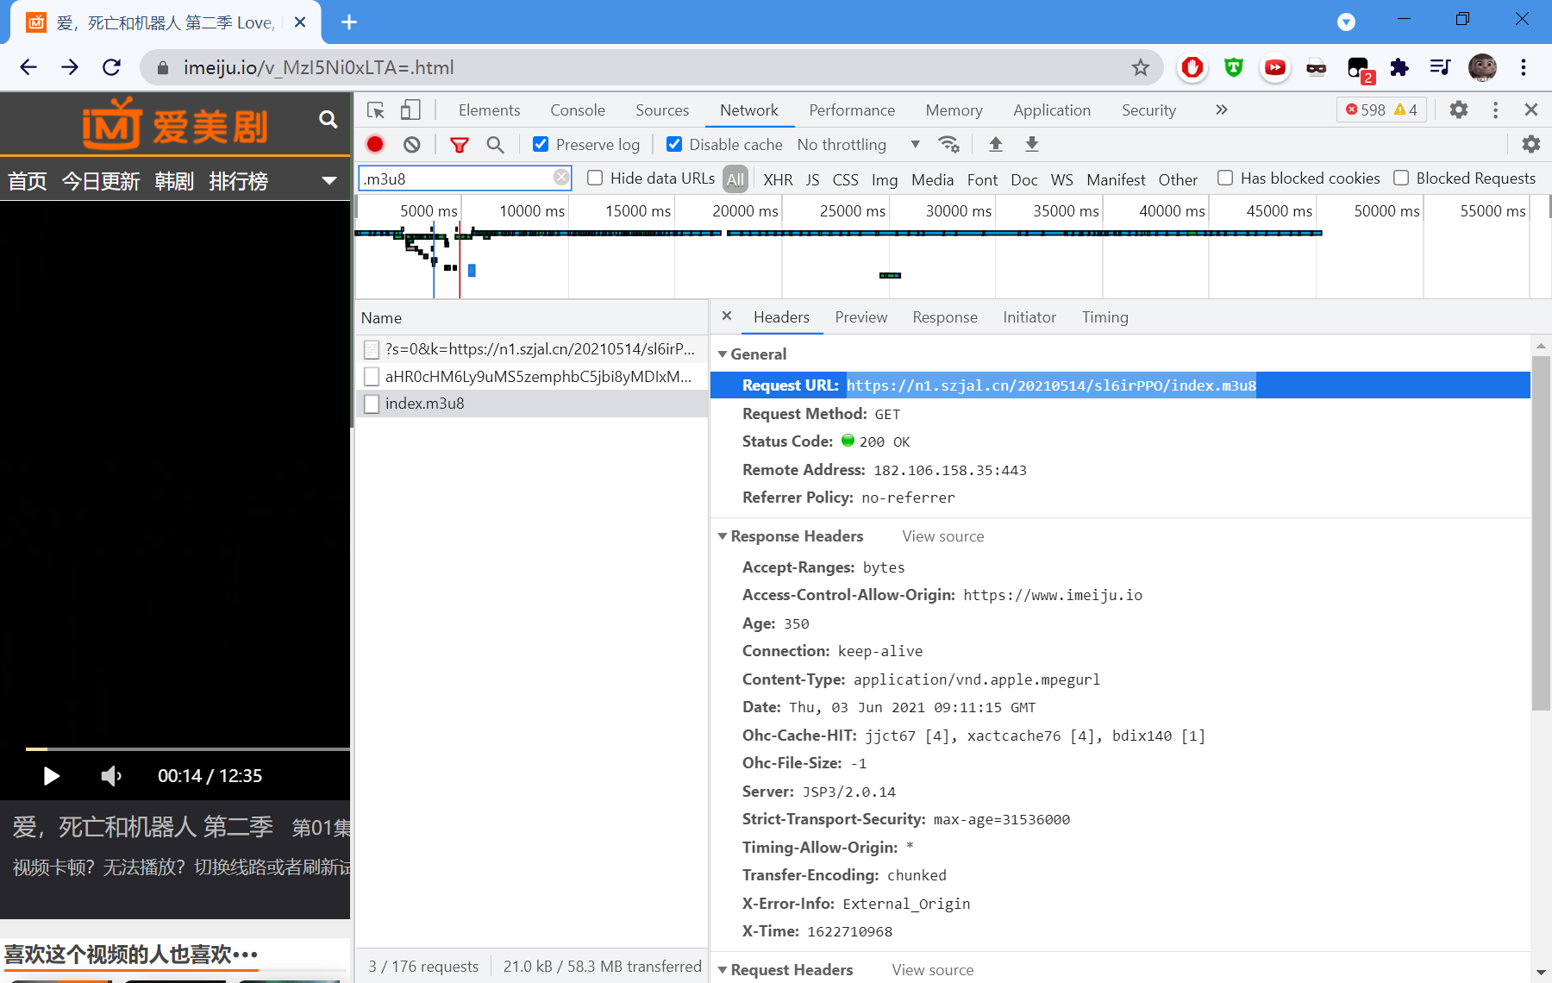This screenshot has width=1552, height=983.
Task: Open the Extensions puzzle icon
Action: point(1399,67)
